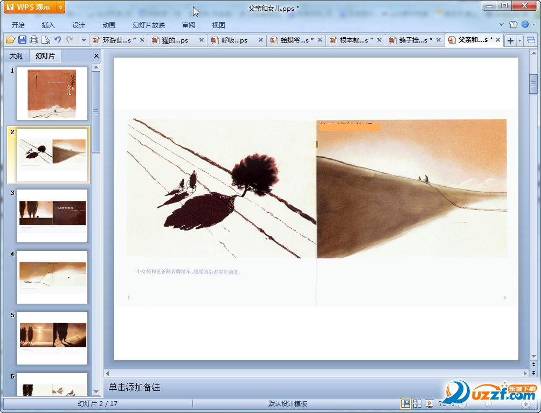Open the WPS 演示 application menu

pyautogui.click(x=30, y=7)
